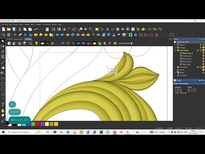
Task: Open VLC from the taskbar
Action: (75, 132)
